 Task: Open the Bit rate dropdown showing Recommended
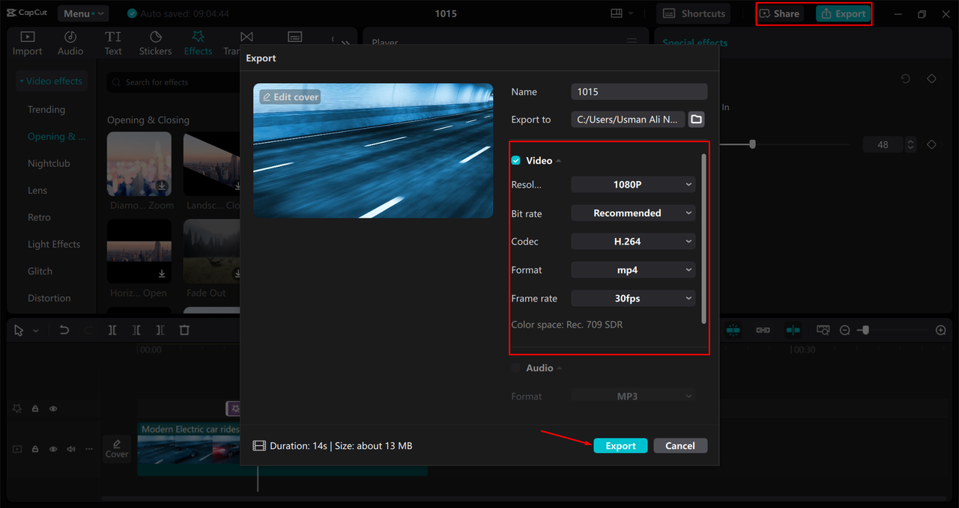point(633,213)
